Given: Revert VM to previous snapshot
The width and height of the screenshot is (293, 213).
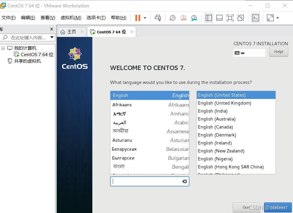Looking at the screenshot, I should tap(183, 18).
